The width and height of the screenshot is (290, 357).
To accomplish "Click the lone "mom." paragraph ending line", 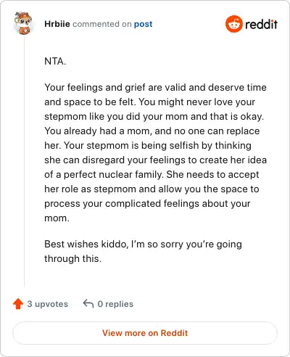I will click(x=57, y=218).
